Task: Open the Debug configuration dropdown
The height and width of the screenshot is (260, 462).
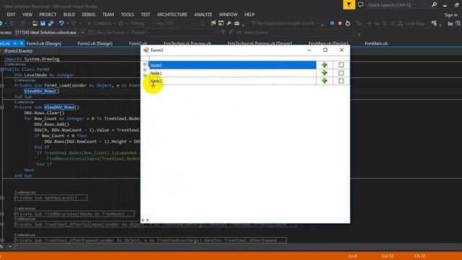Action: (x=141, y=23)
